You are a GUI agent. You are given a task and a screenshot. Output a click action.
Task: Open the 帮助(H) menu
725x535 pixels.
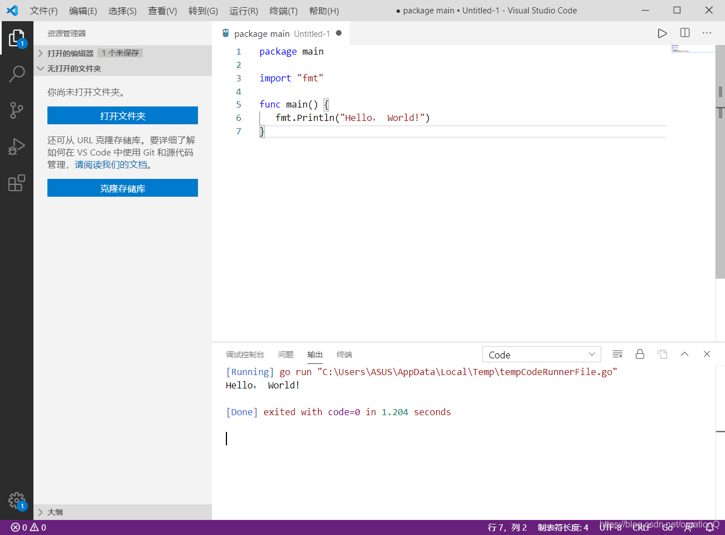[x=324, y=11]
